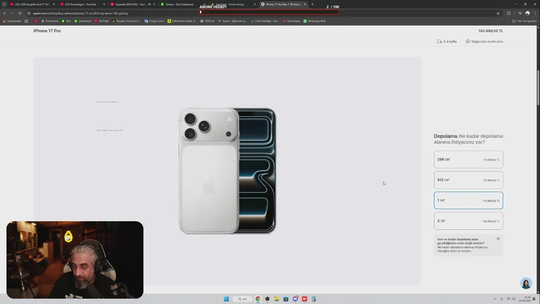Open Mağazadan teslim alma pickup link
The width and height of the screenshot is (540, 304).
[x=484, y=41]
